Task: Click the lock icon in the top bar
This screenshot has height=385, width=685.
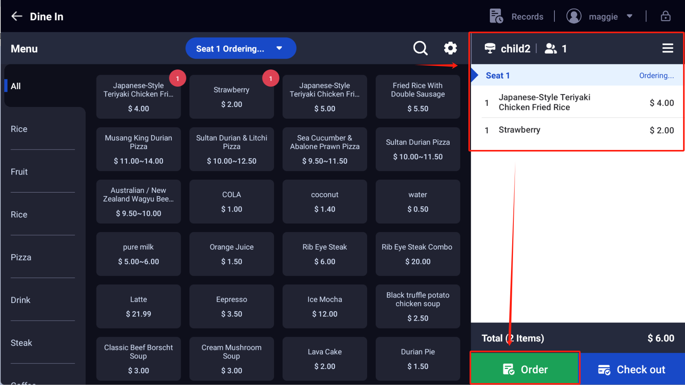Action: (665, 16)
